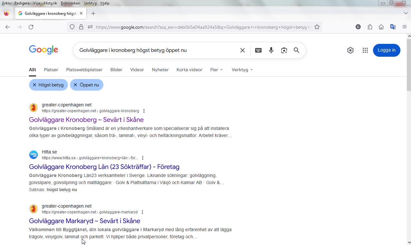Click the magnifying glass search button
411x245 pixels.
tap(296, 50)
